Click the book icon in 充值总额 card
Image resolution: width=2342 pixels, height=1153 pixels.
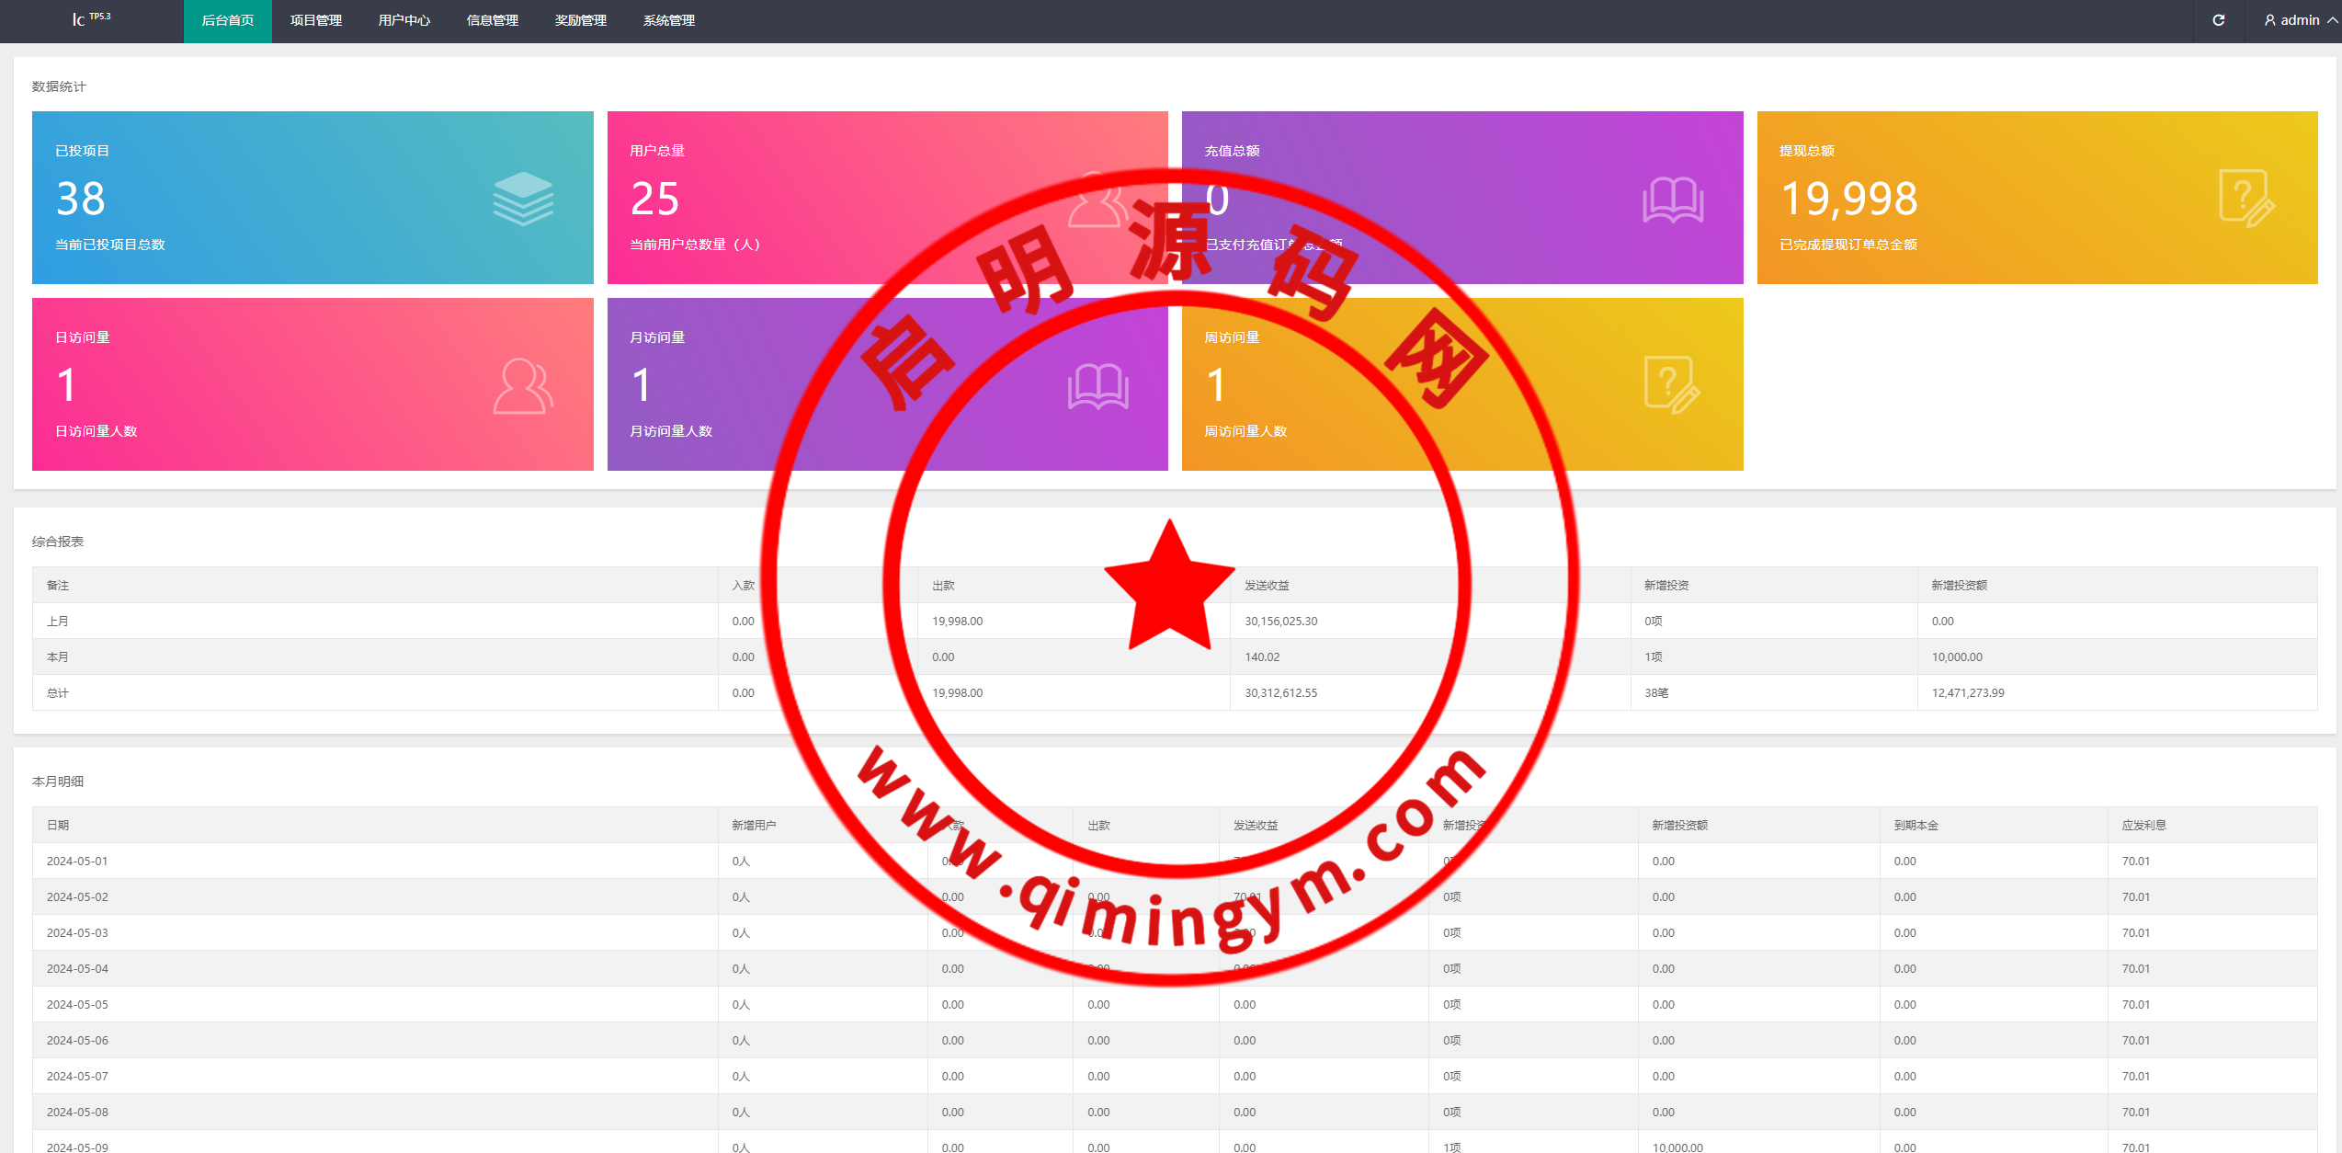point(1673,199)
